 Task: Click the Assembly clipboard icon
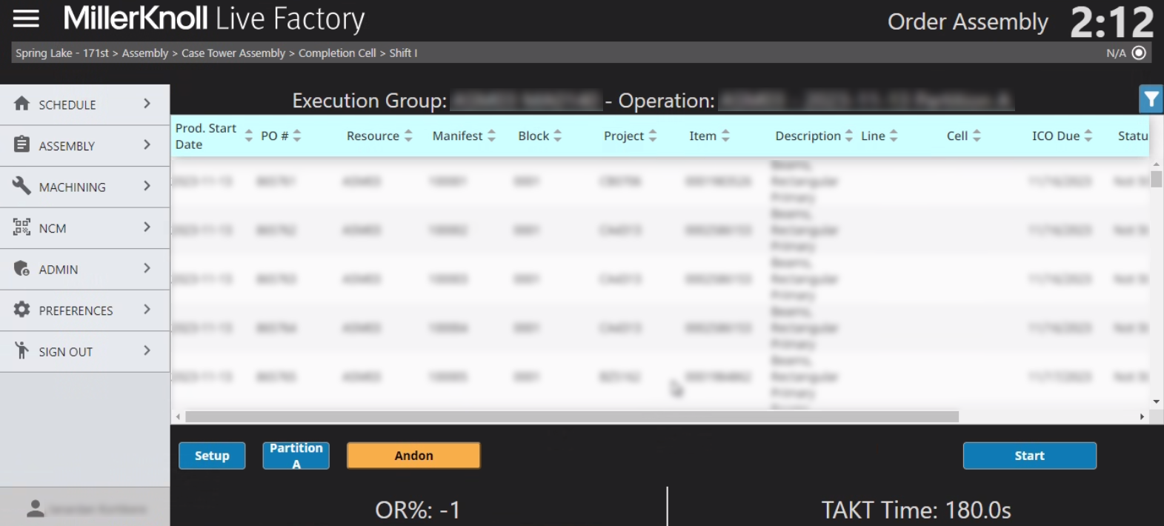pos(21,144)
